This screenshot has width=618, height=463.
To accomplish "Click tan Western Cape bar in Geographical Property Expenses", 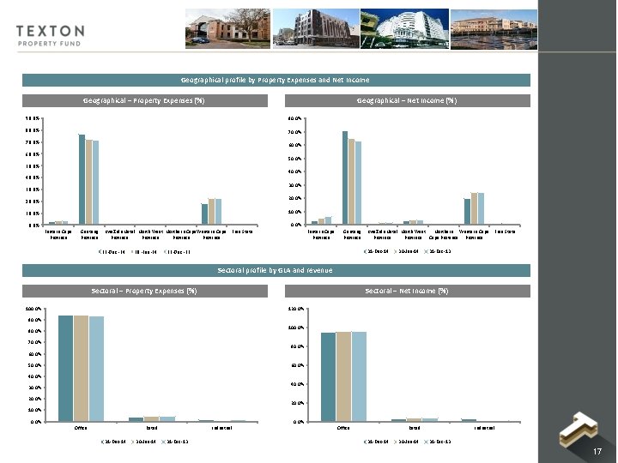I will point(212,212).
